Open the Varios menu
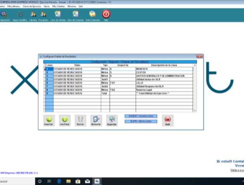The width and height of the screenshot is (244, 185). [47, 6]
